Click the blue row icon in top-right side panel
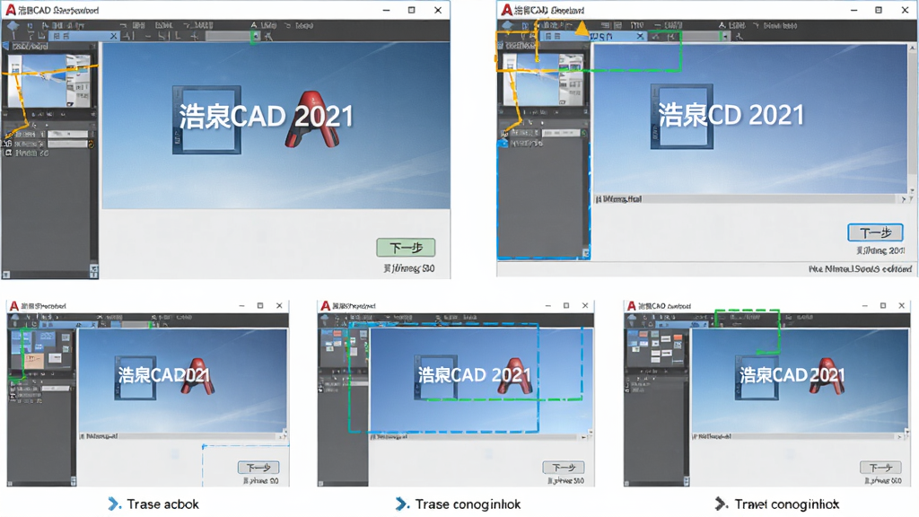The width and height of the screenshot is (919, 517). (x=503, y=143)
